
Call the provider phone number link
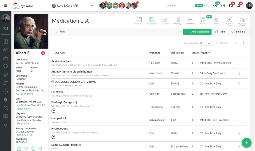24,135
